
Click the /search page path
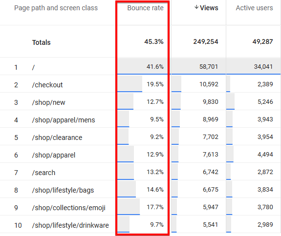[x=43, y=173]
